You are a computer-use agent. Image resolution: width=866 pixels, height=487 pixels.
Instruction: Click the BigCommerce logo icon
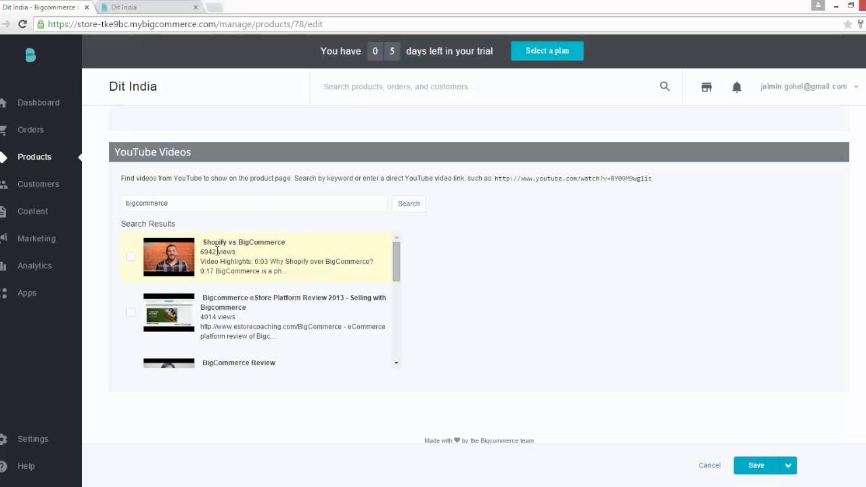[30, 55]
